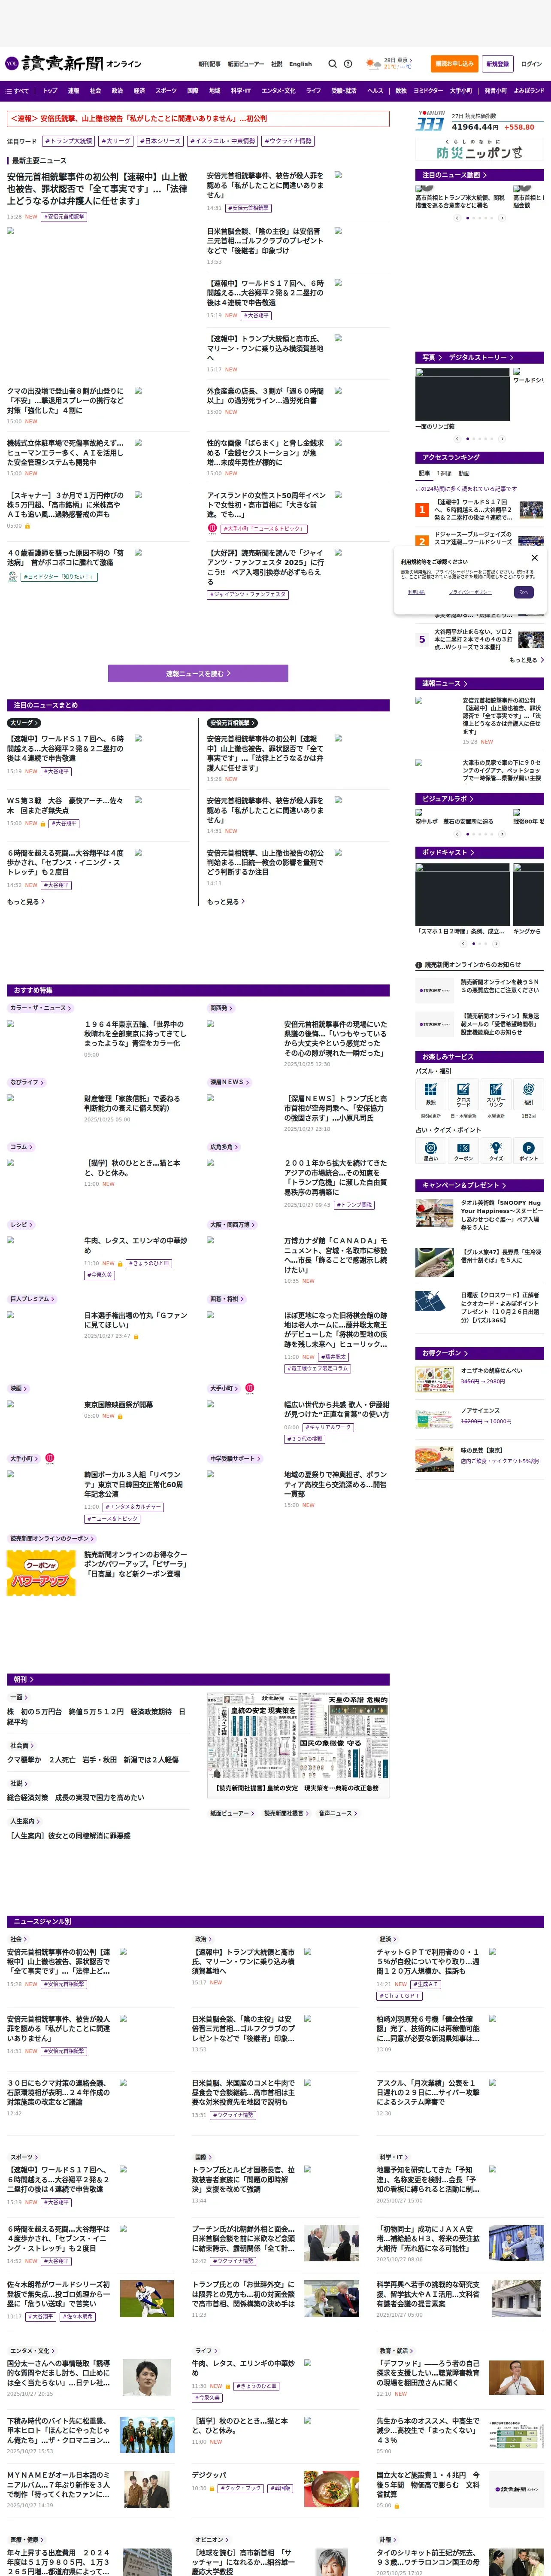This screenshot has height=2576, width=551.
Task: Select 経済 in the navigation bar
Action: pyautogui.click(x=139, y=91)
